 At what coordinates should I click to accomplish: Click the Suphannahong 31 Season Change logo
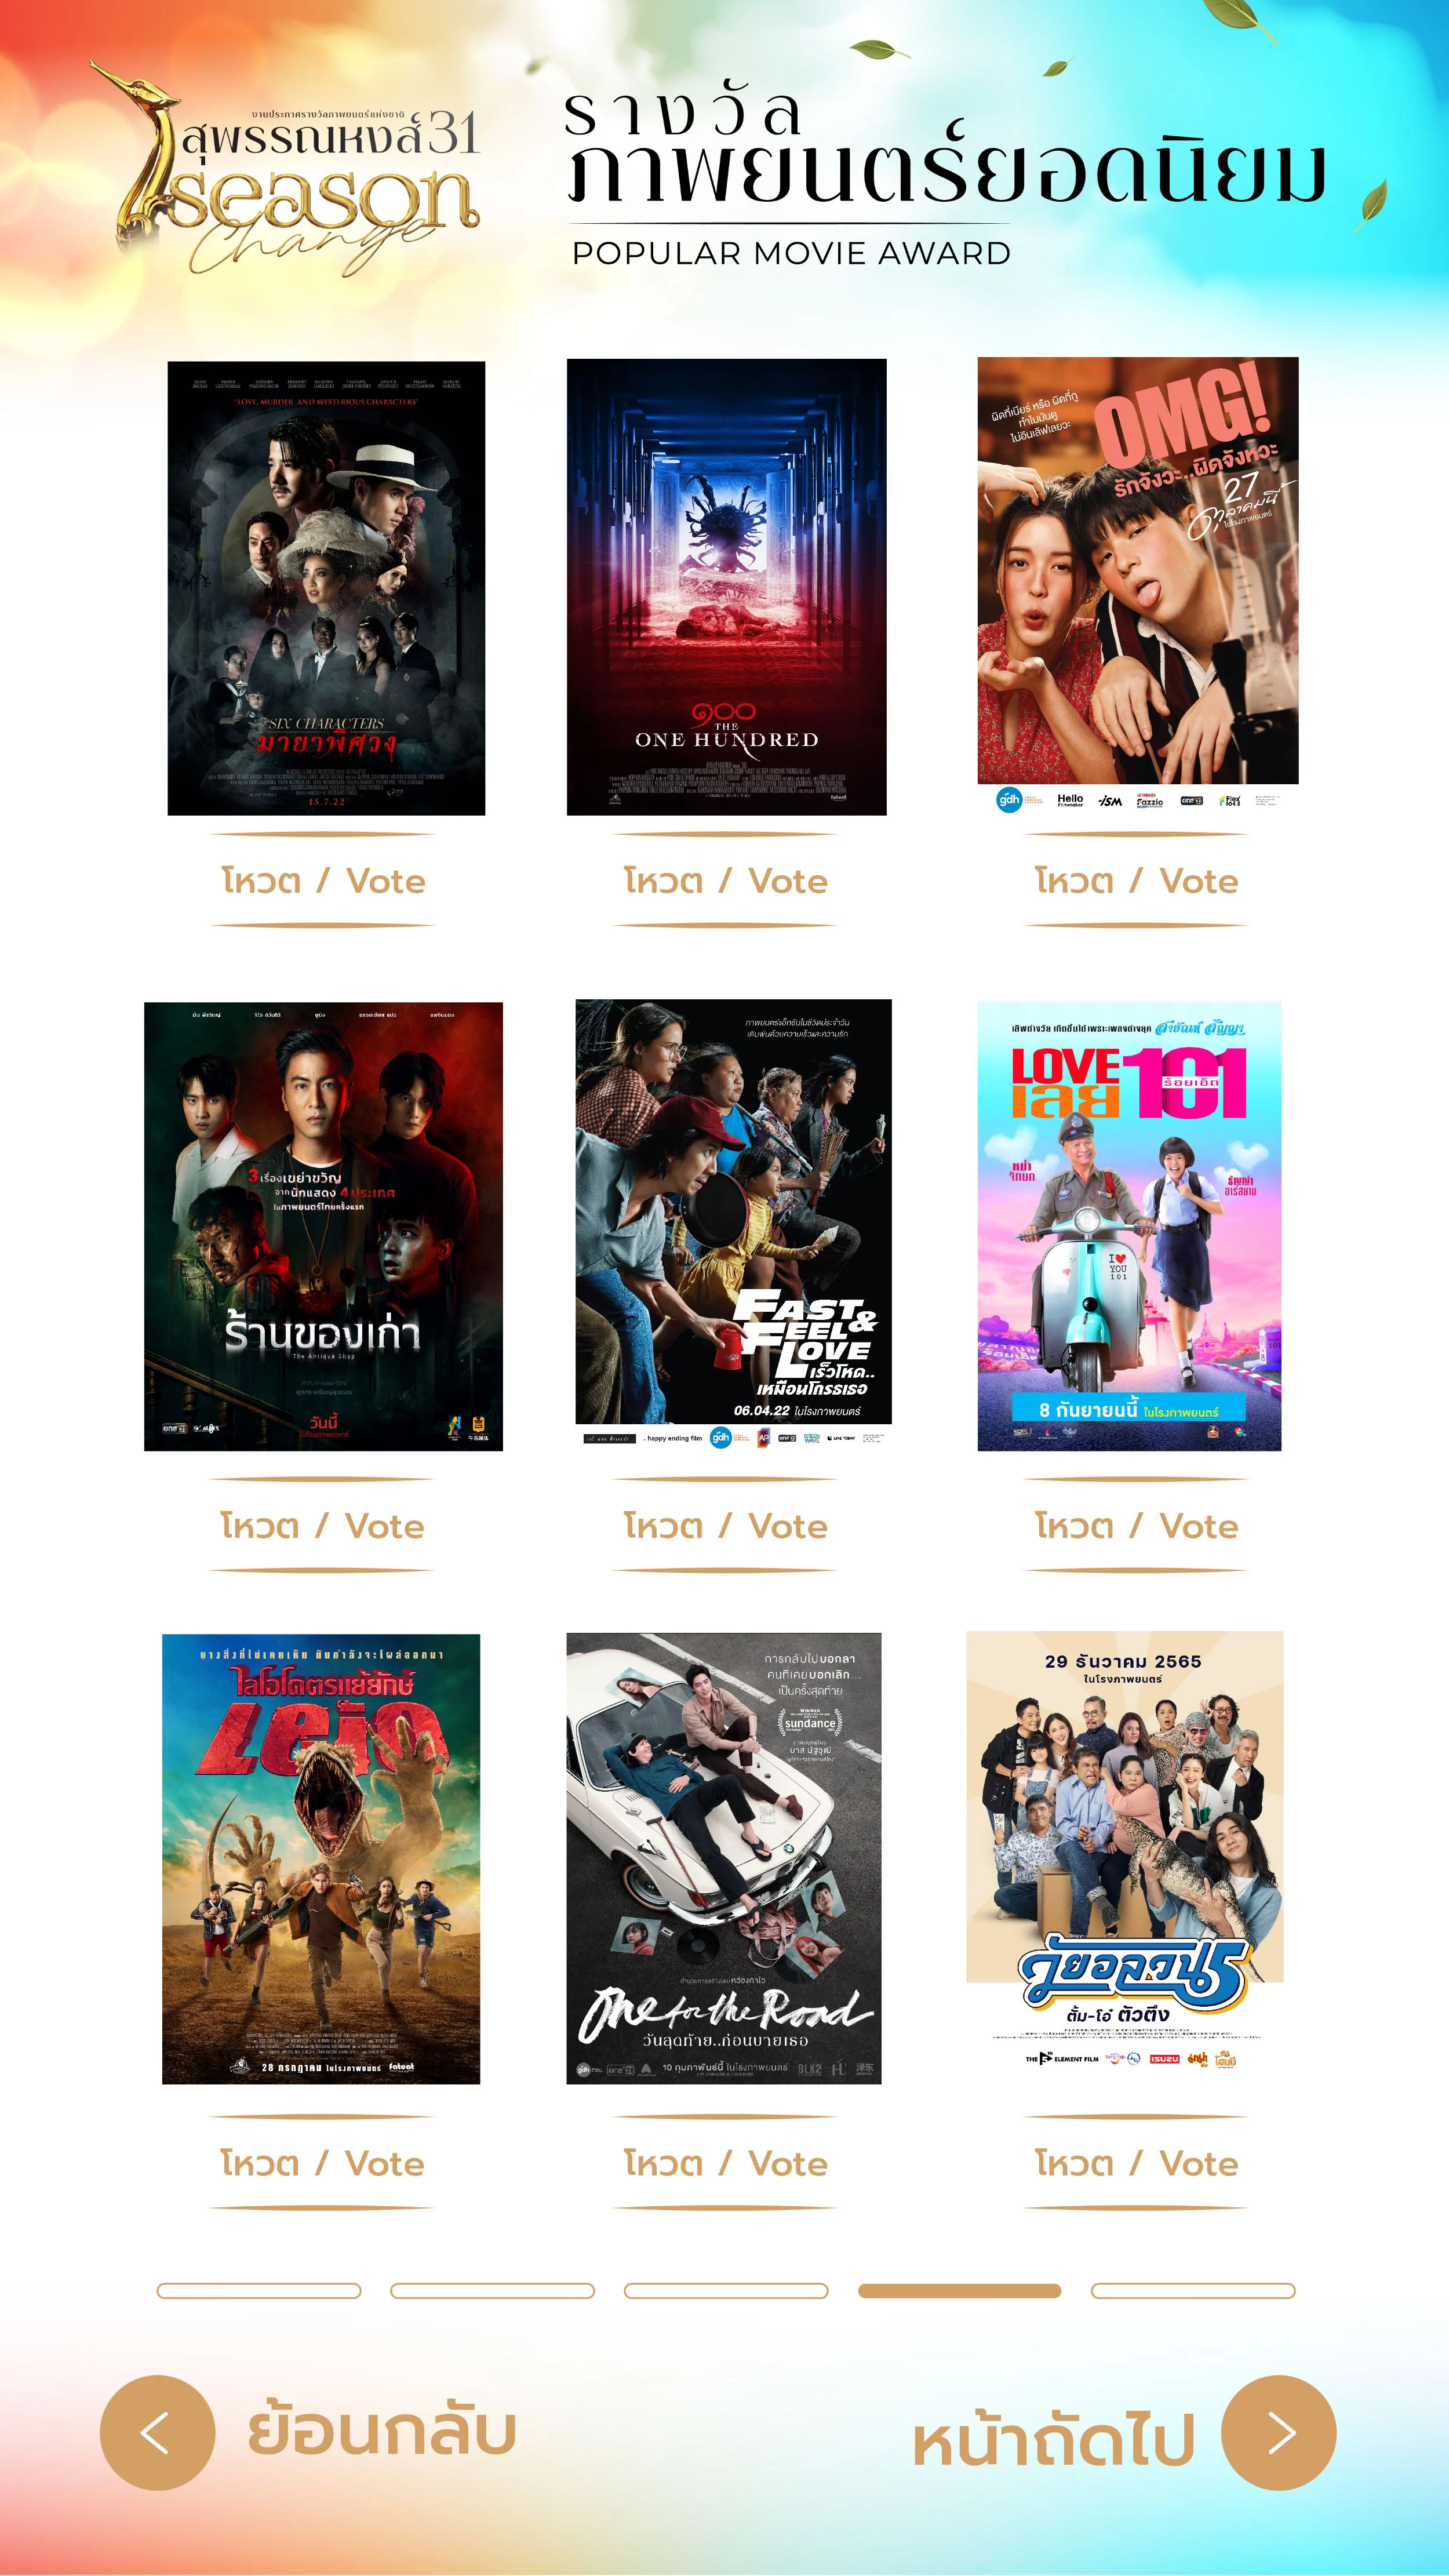click(x=285, y=167)
